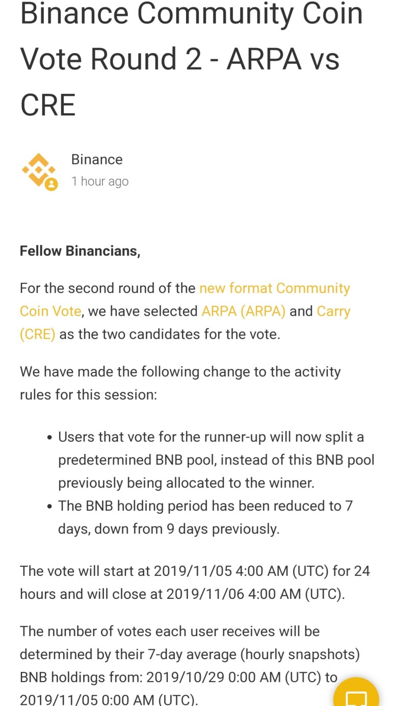Image resolution: width=394 pixels, height=706 pixels.
Task: Tap the vote start time paragraph
Action: (195, 583)
